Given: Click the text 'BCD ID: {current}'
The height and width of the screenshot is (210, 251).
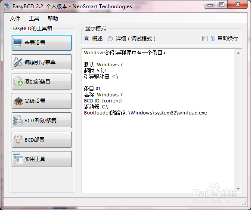Looking at the screenshot, I should pos(103,101).
